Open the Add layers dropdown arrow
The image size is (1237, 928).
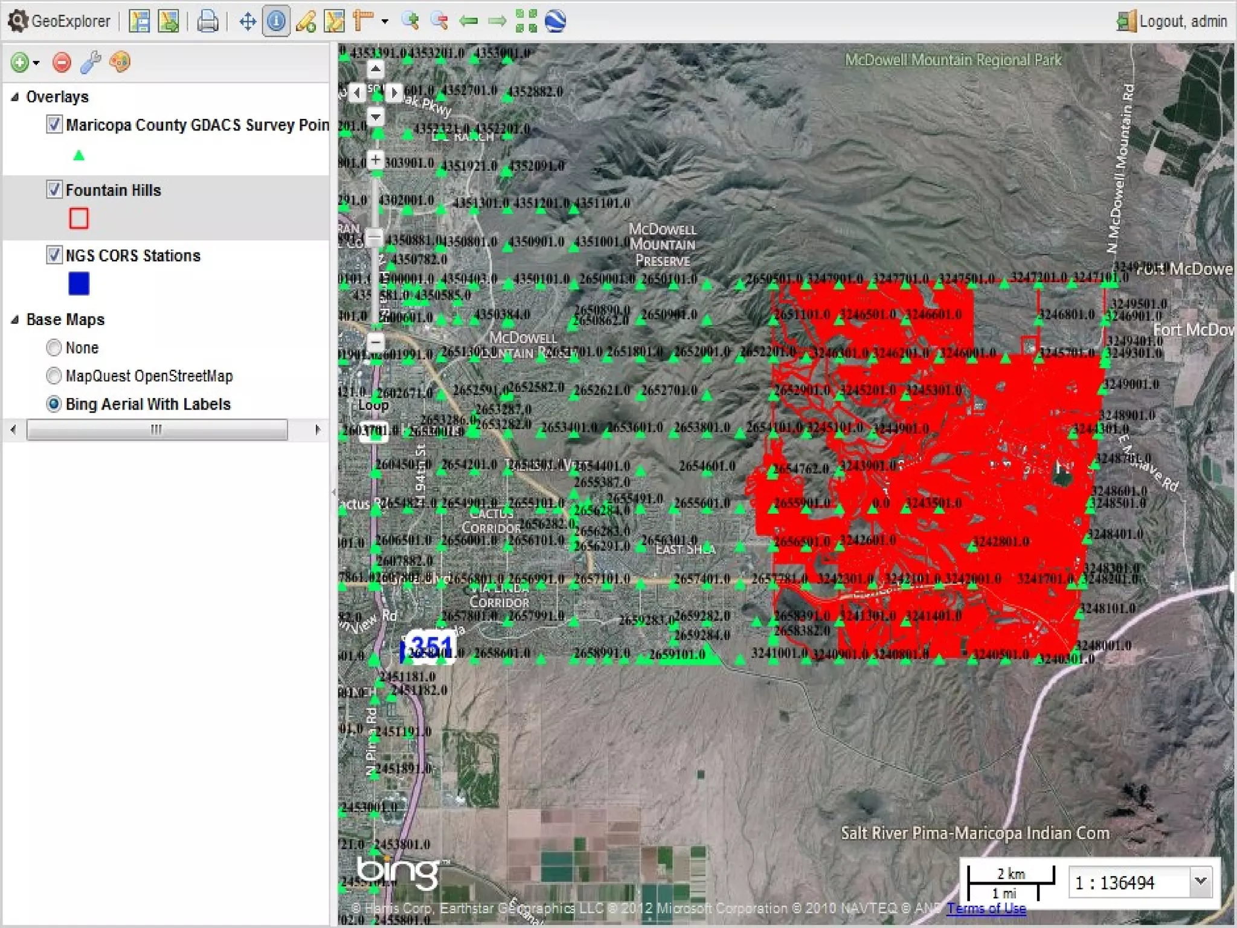pos(36,63)
